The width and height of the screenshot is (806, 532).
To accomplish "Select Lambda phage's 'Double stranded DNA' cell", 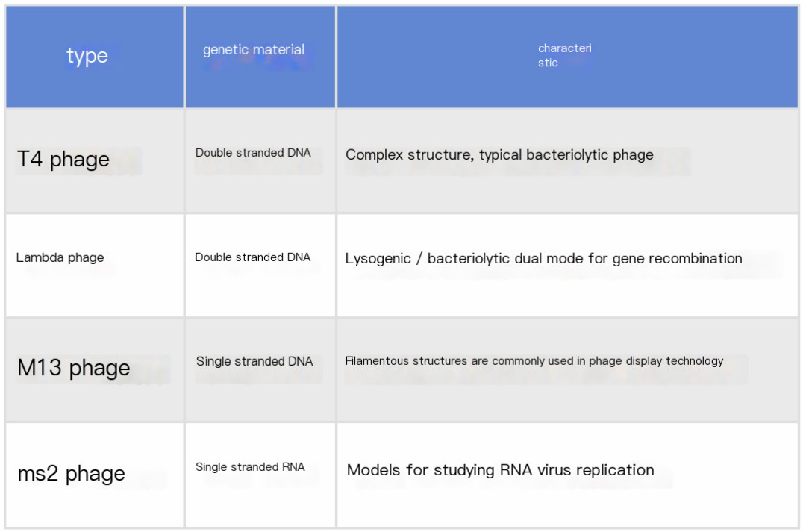I will [x=253, y=257].
